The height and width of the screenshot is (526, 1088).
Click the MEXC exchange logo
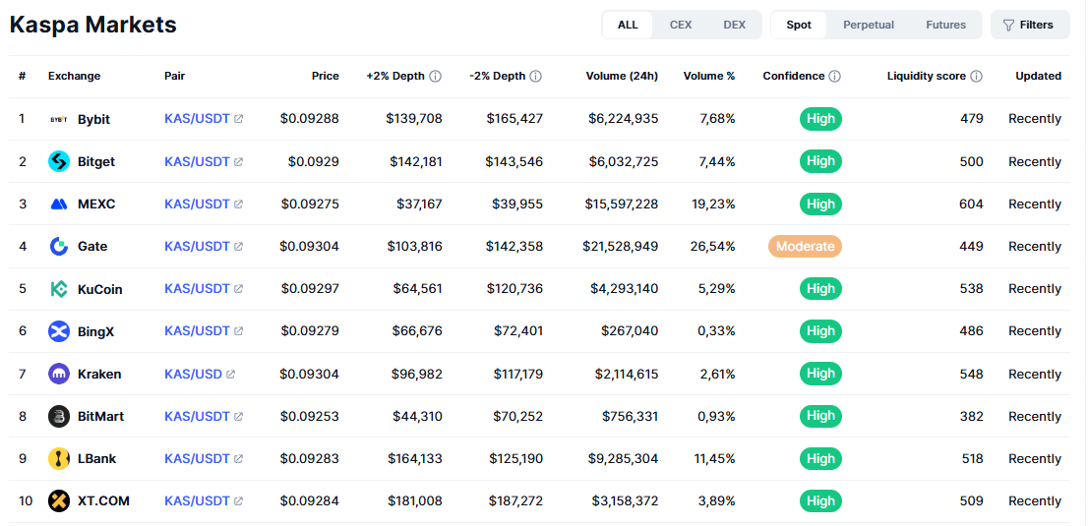point(59,205)
